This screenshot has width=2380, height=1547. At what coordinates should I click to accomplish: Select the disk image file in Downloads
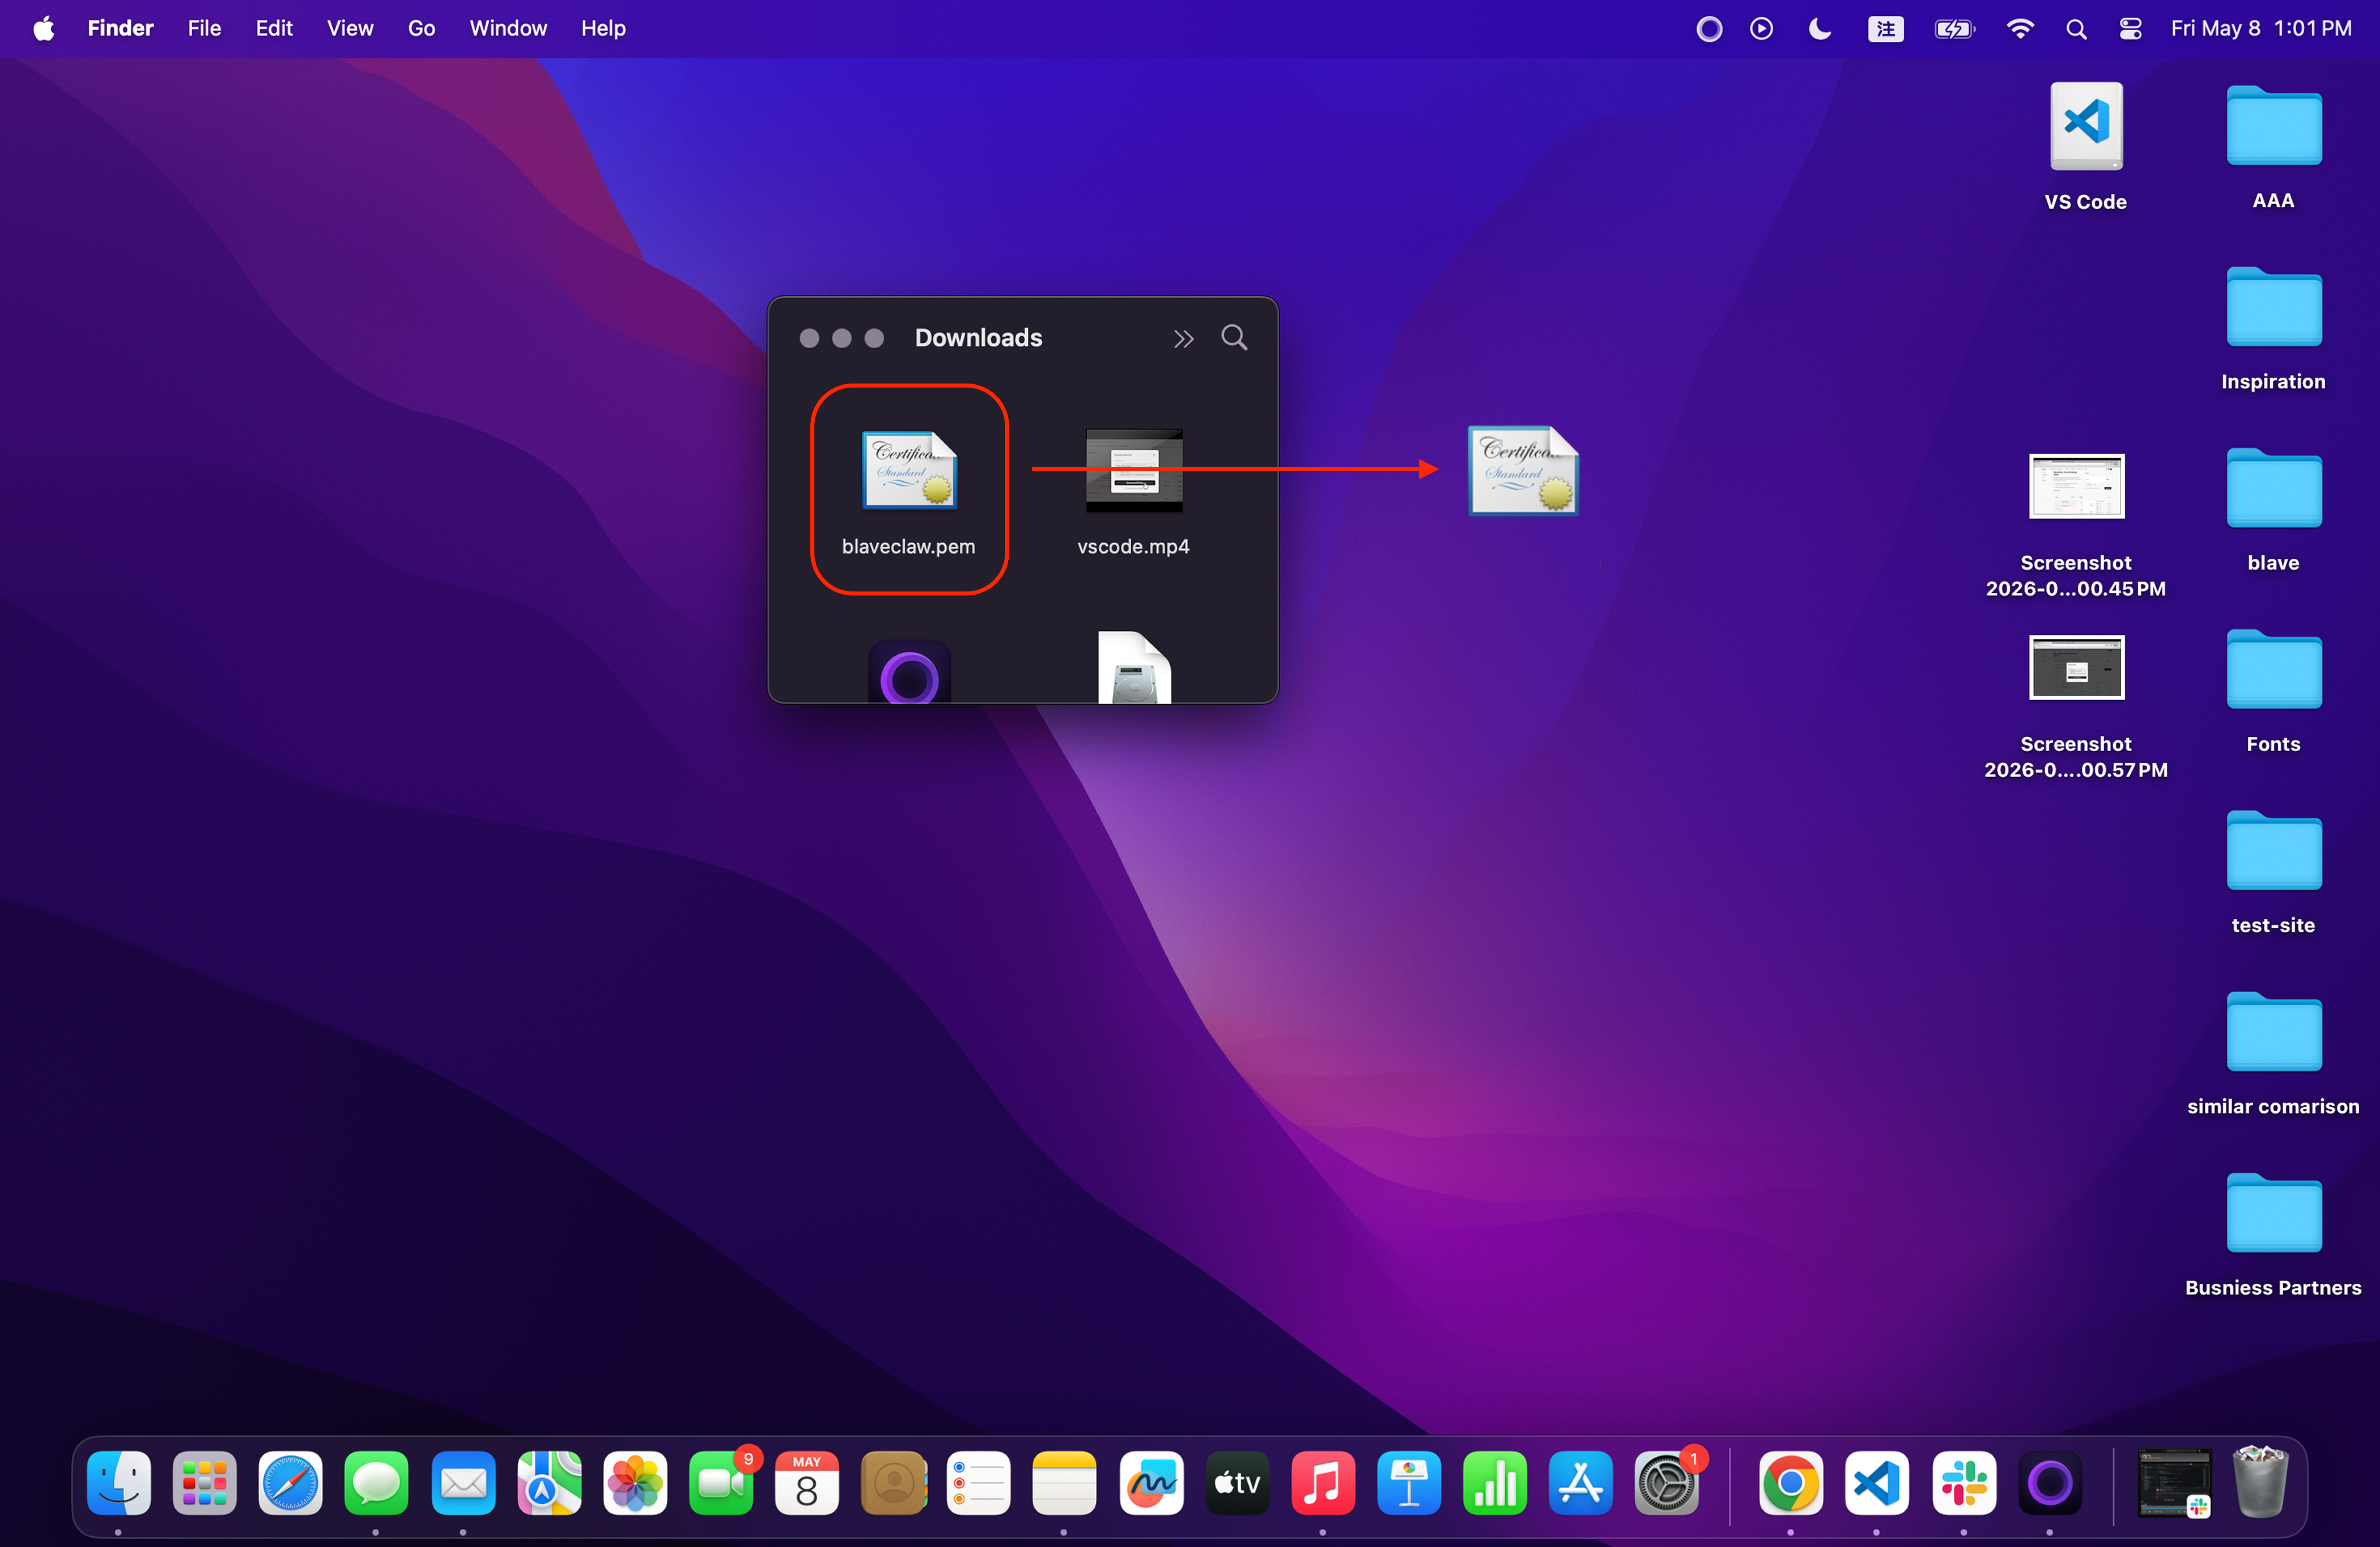1134,668
